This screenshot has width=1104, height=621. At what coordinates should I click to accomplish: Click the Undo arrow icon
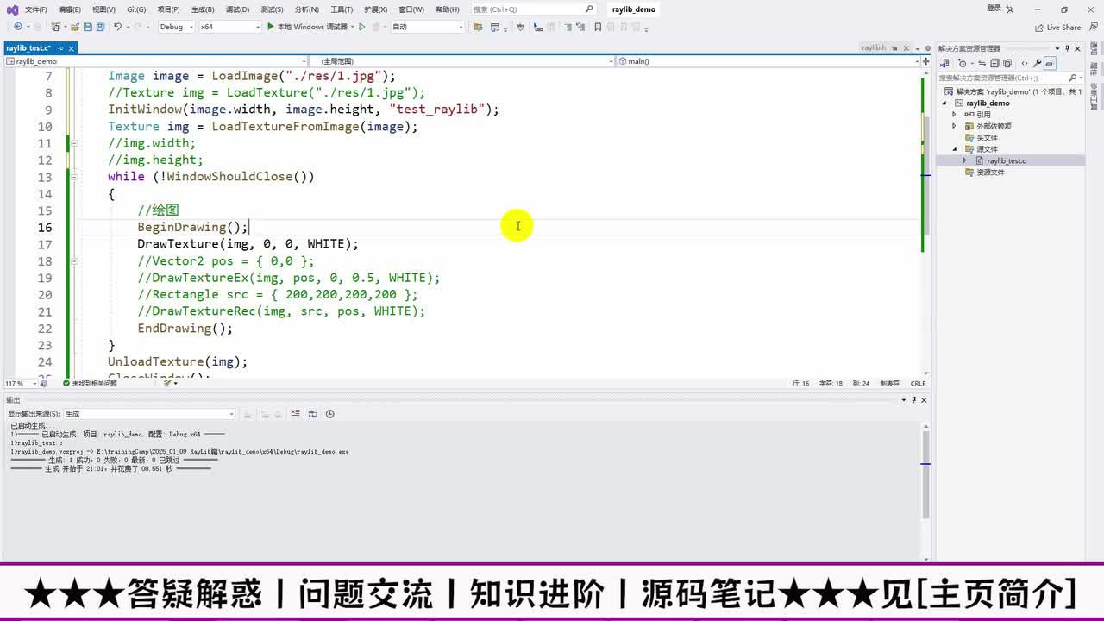(x=118, y=27)
